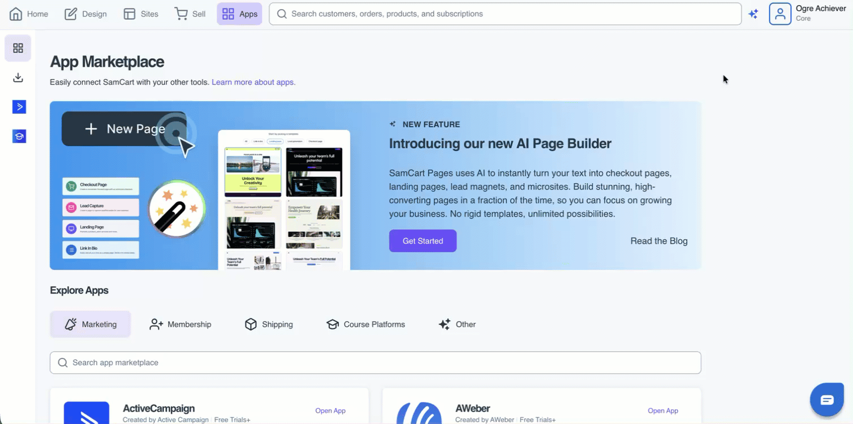Select the Marketing category tab
This screenshot has width=853, height=424.
click(91, 324)
